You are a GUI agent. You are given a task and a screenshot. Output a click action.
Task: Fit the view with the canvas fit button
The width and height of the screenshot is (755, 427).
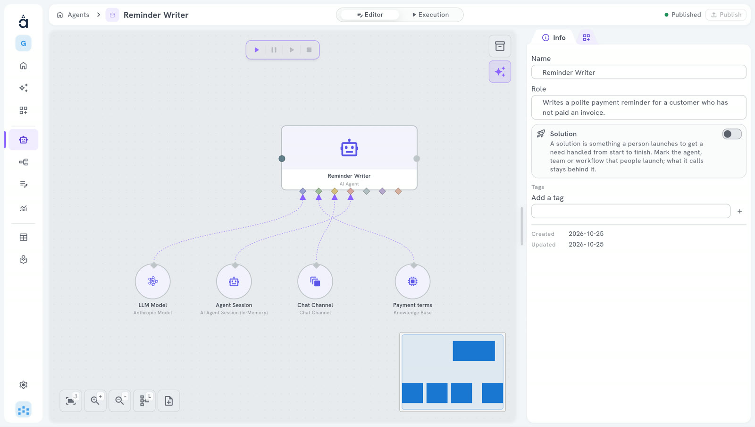click(x=71, y=401)
